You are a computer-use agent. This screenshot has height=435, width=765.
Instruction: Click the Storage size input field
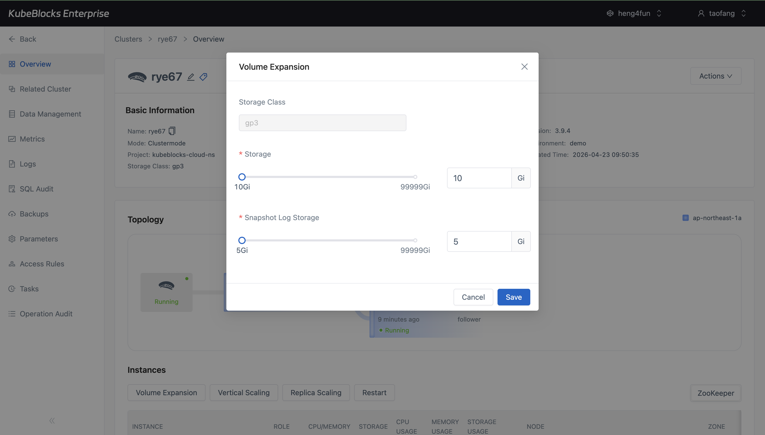pyautogui.click(x=479, y=178)
